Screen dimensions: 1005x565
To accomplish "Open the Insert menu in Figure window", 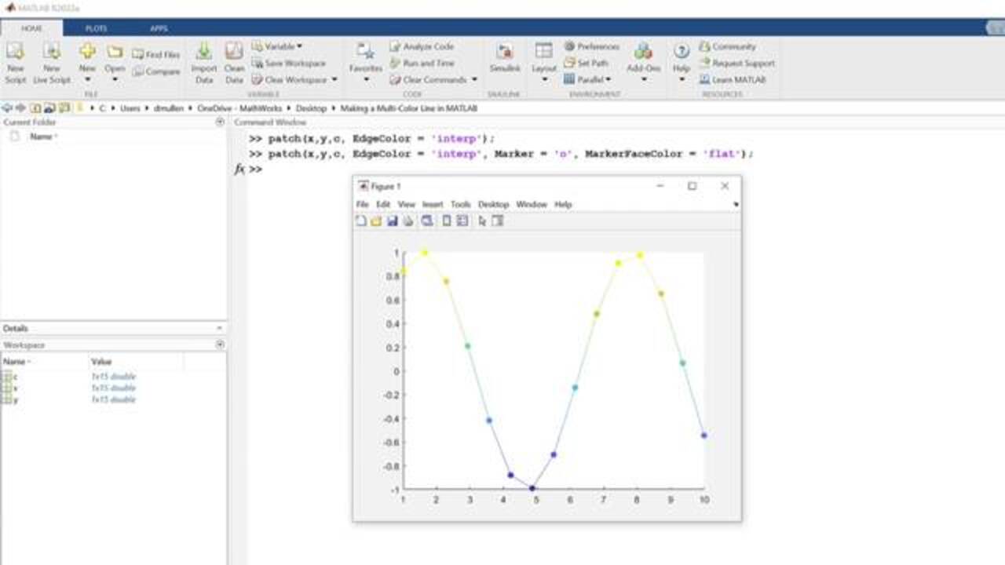I will 433,205.
